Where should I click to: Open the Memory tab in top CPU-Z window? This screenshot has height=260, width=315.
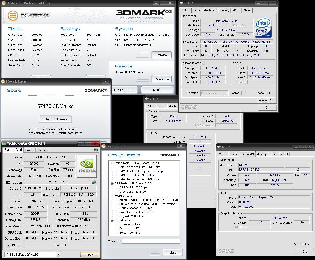pyautogui.click(x=224, y=10)
